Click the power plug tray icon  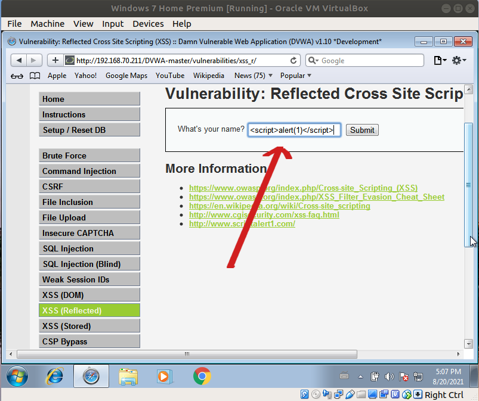coord(375,377)
